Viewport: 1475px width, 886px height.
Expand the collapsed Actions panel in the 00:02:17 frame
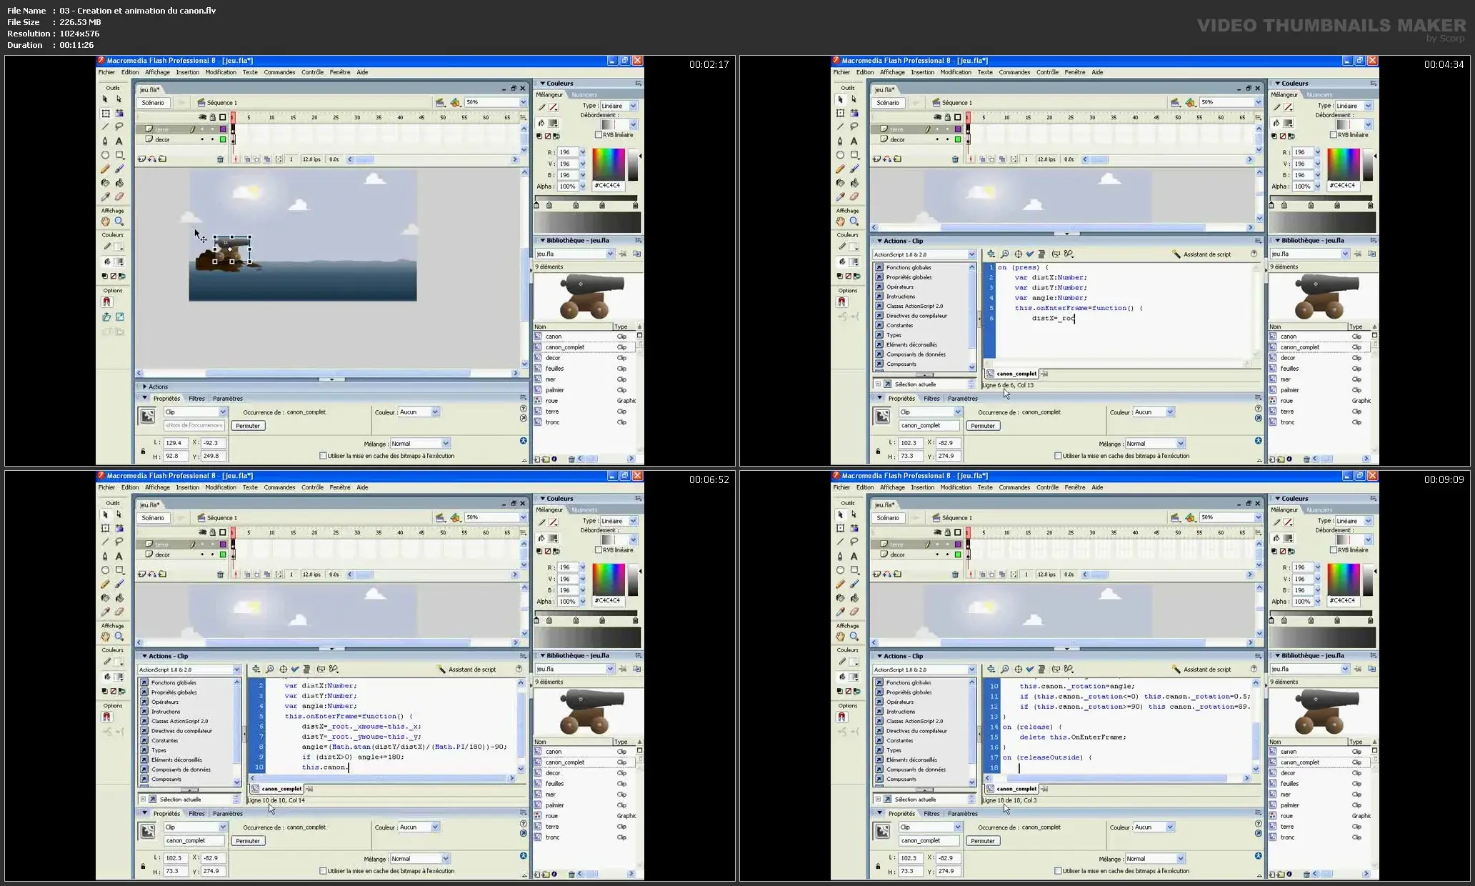(145, 387)
